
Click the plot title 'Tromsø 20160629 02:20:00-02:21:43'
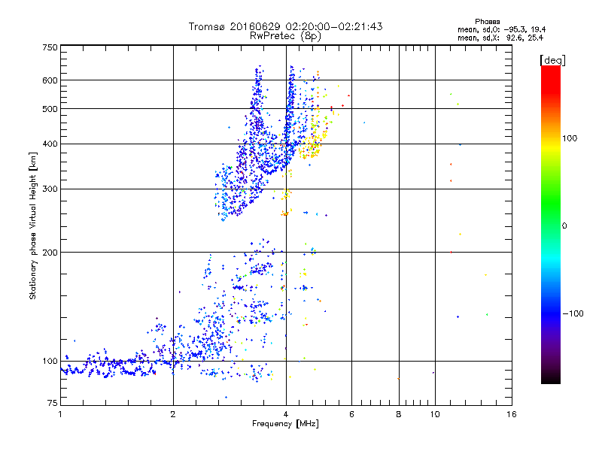[x=285, y=26]
